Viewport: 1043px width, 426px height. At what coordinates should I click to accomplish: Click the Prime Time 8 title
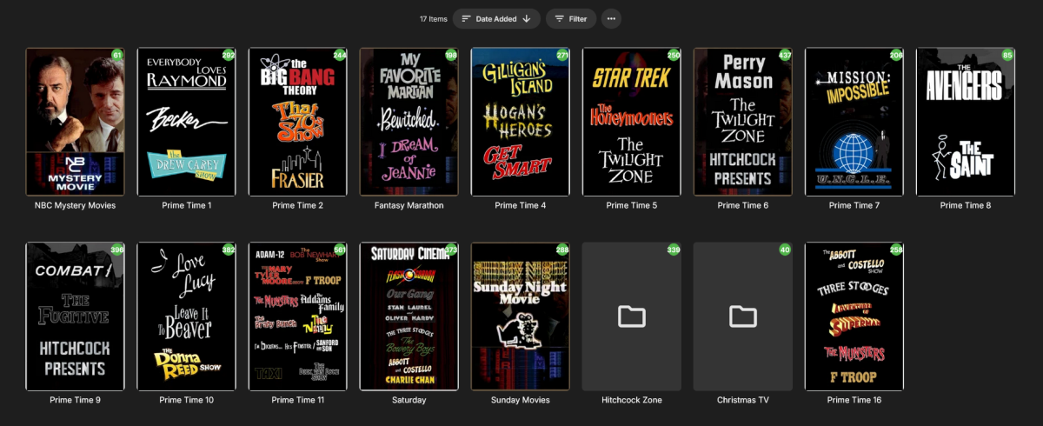click(x=965, y=206)
